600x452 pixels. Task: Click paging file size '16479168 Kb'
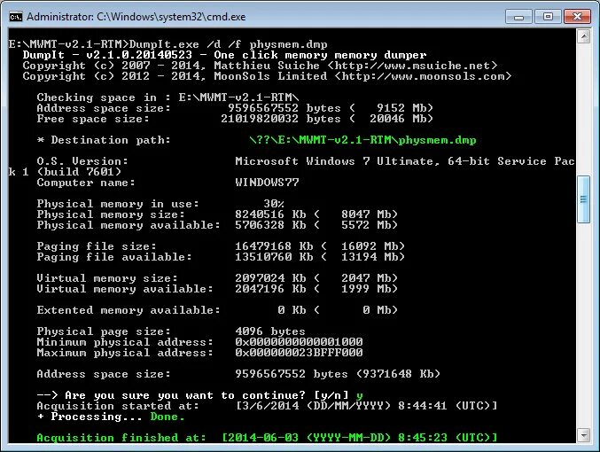point(274,246)
